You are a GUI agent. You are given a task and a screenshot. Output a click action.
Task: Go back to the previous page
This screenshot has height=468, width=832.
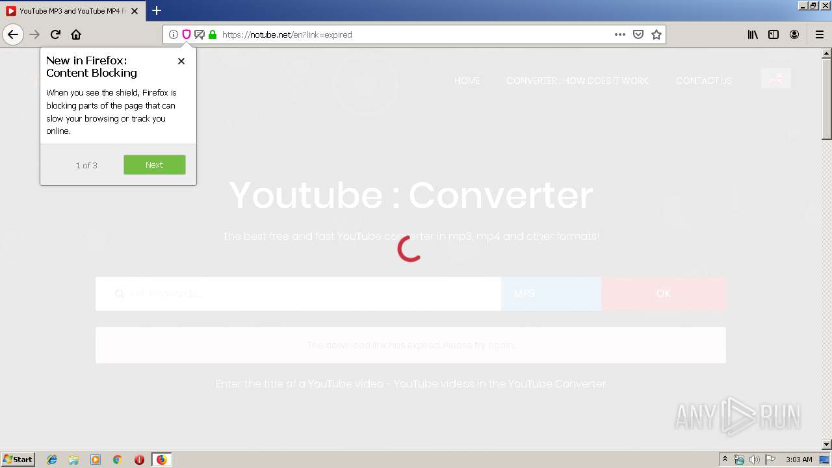tap(13, 34)
